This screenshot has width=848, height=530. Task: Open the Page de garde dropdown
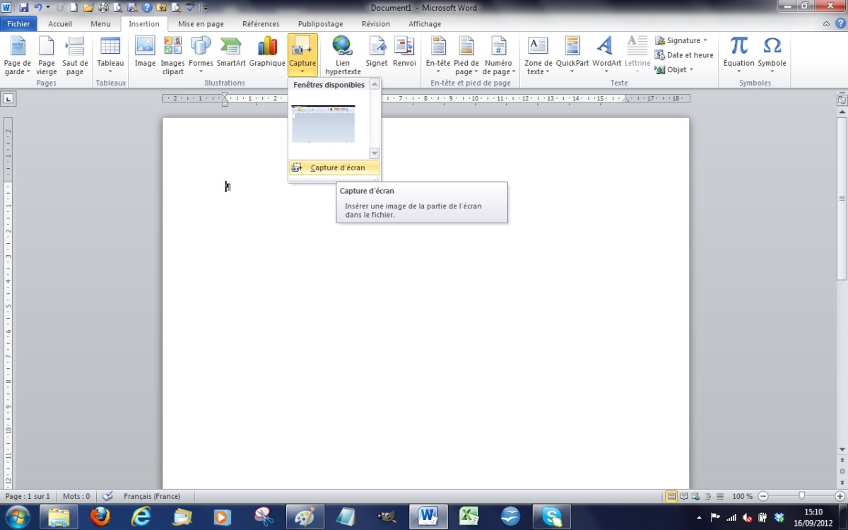(x=18, y=56)
